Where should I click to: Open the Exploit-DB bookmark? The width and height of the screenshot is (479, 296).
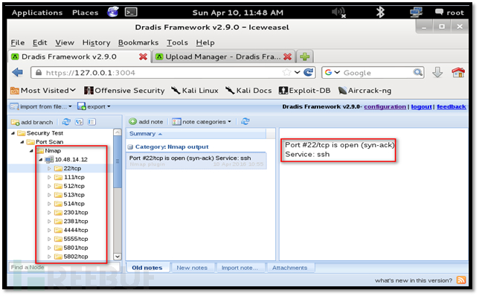click(304, 91)
